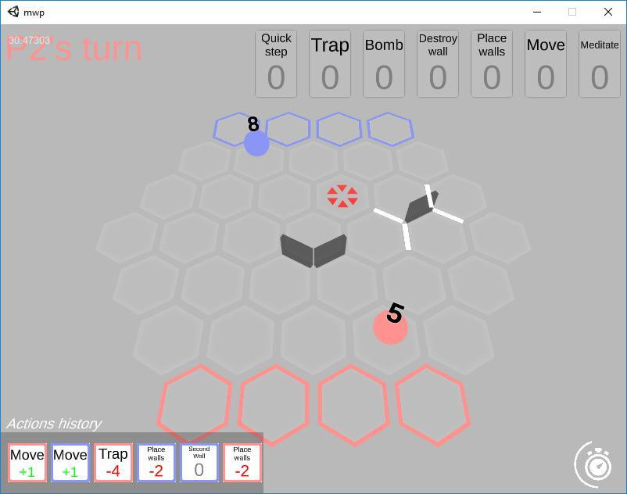Select the Destroy wall action
The height and width of the screenshot is (494, 627).
click(x=438, y=63)
